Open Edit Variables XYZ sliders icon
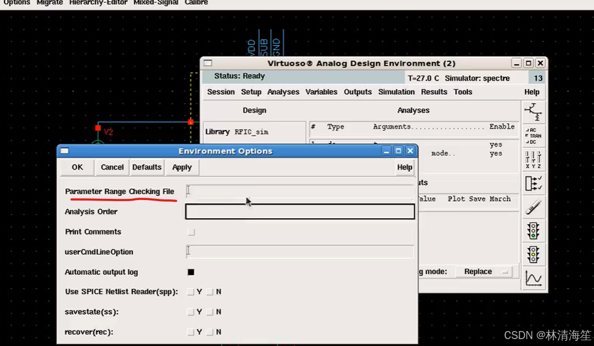 coord(534,160)
